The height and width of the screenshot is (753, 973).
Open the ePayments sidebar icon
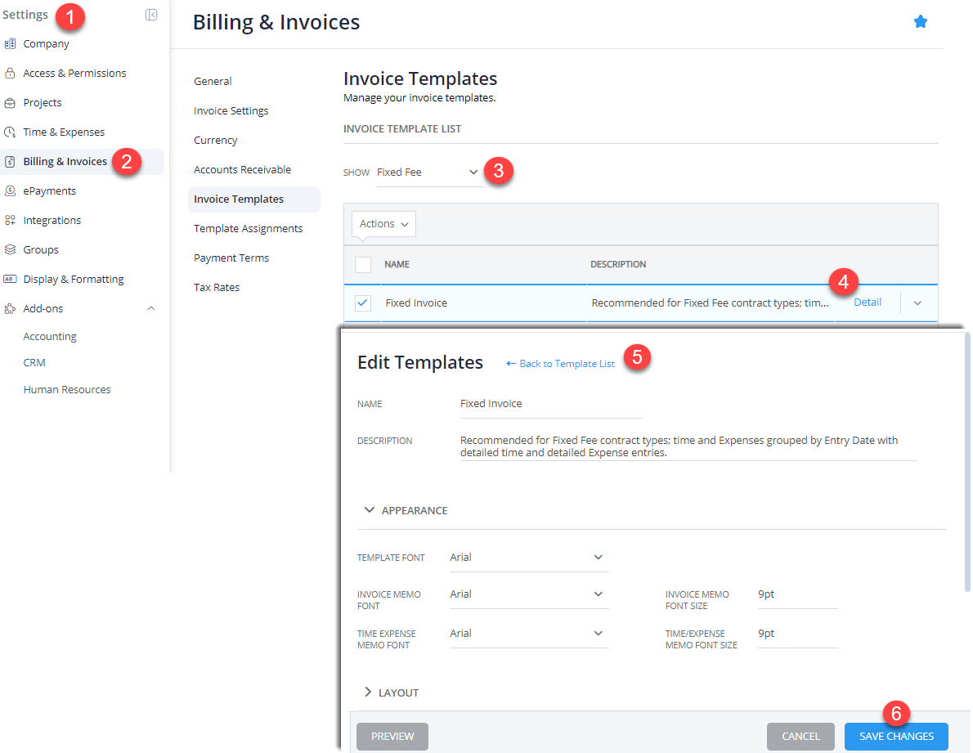[11, 190]
